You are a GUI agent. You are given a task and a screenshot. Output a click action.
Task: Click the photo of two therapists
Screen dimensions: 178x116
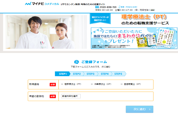click(46, 32)
